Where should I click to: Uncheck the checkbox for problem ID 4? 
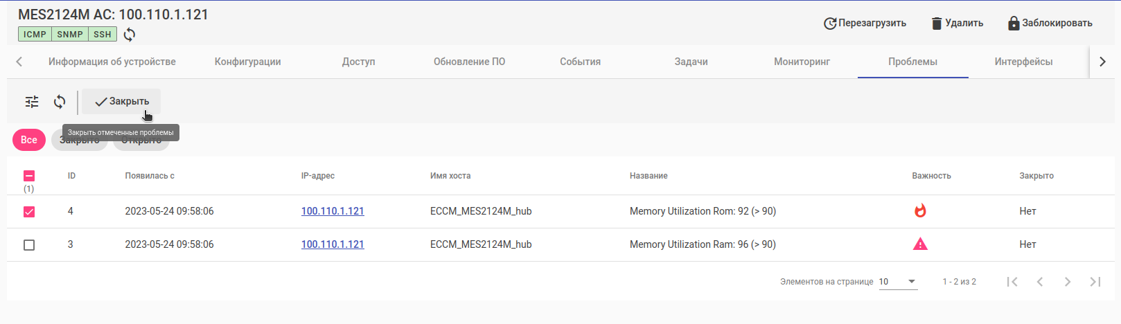[29, 212]
